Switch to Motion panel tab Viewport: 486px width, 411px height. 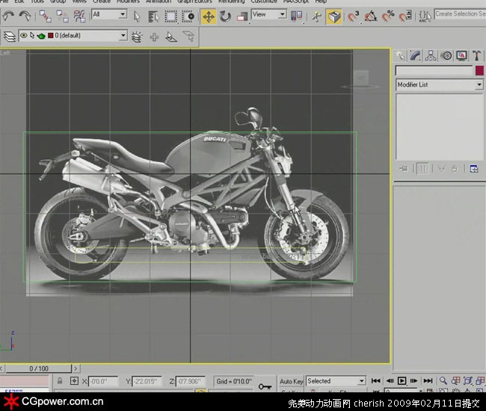446,56
